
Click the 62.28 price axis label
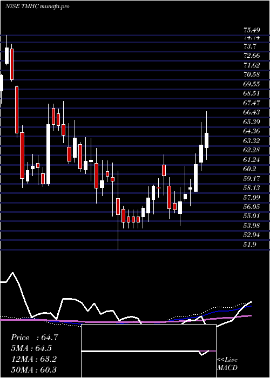[x=252, y=150]
